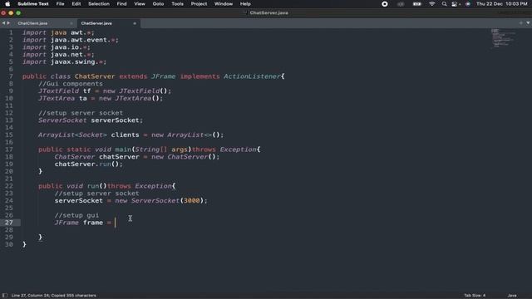Open the Wi-Fi status menu
Image resolution: width=532 pixels, height=299 pixels.
click(x=431, y=4)
